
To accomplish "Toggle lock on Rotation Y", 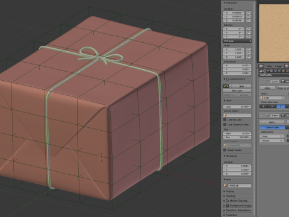I will tap(249, 33).
